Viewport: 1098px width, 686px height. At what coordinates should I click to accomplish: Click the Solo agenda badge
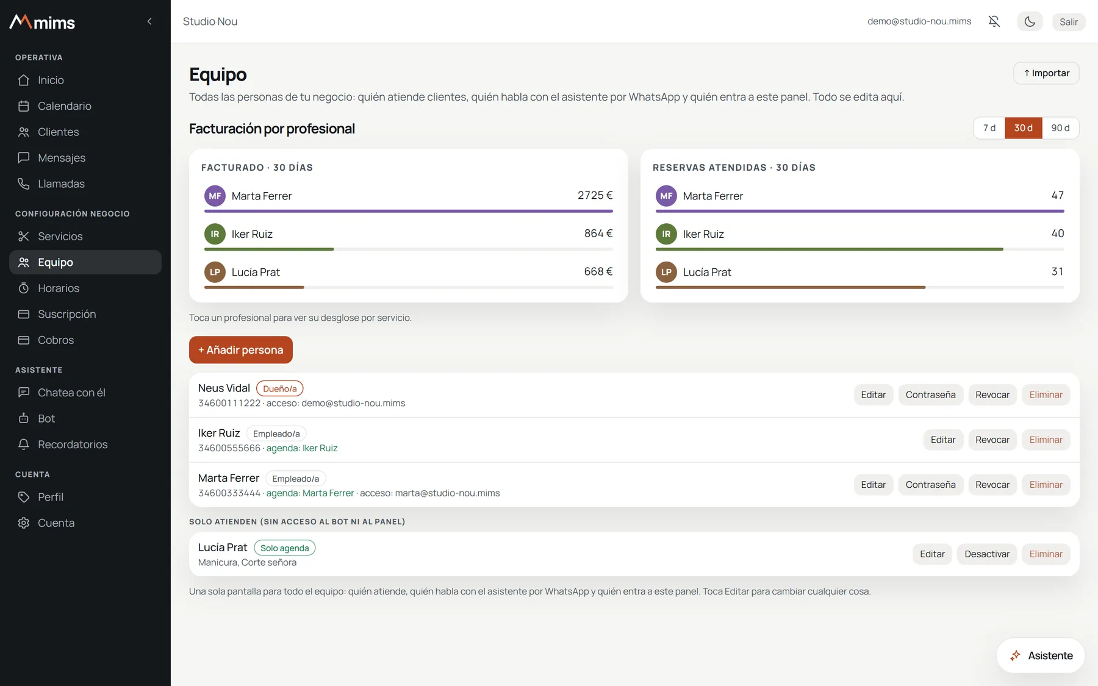pyautogui.click(x=285, y=548)
